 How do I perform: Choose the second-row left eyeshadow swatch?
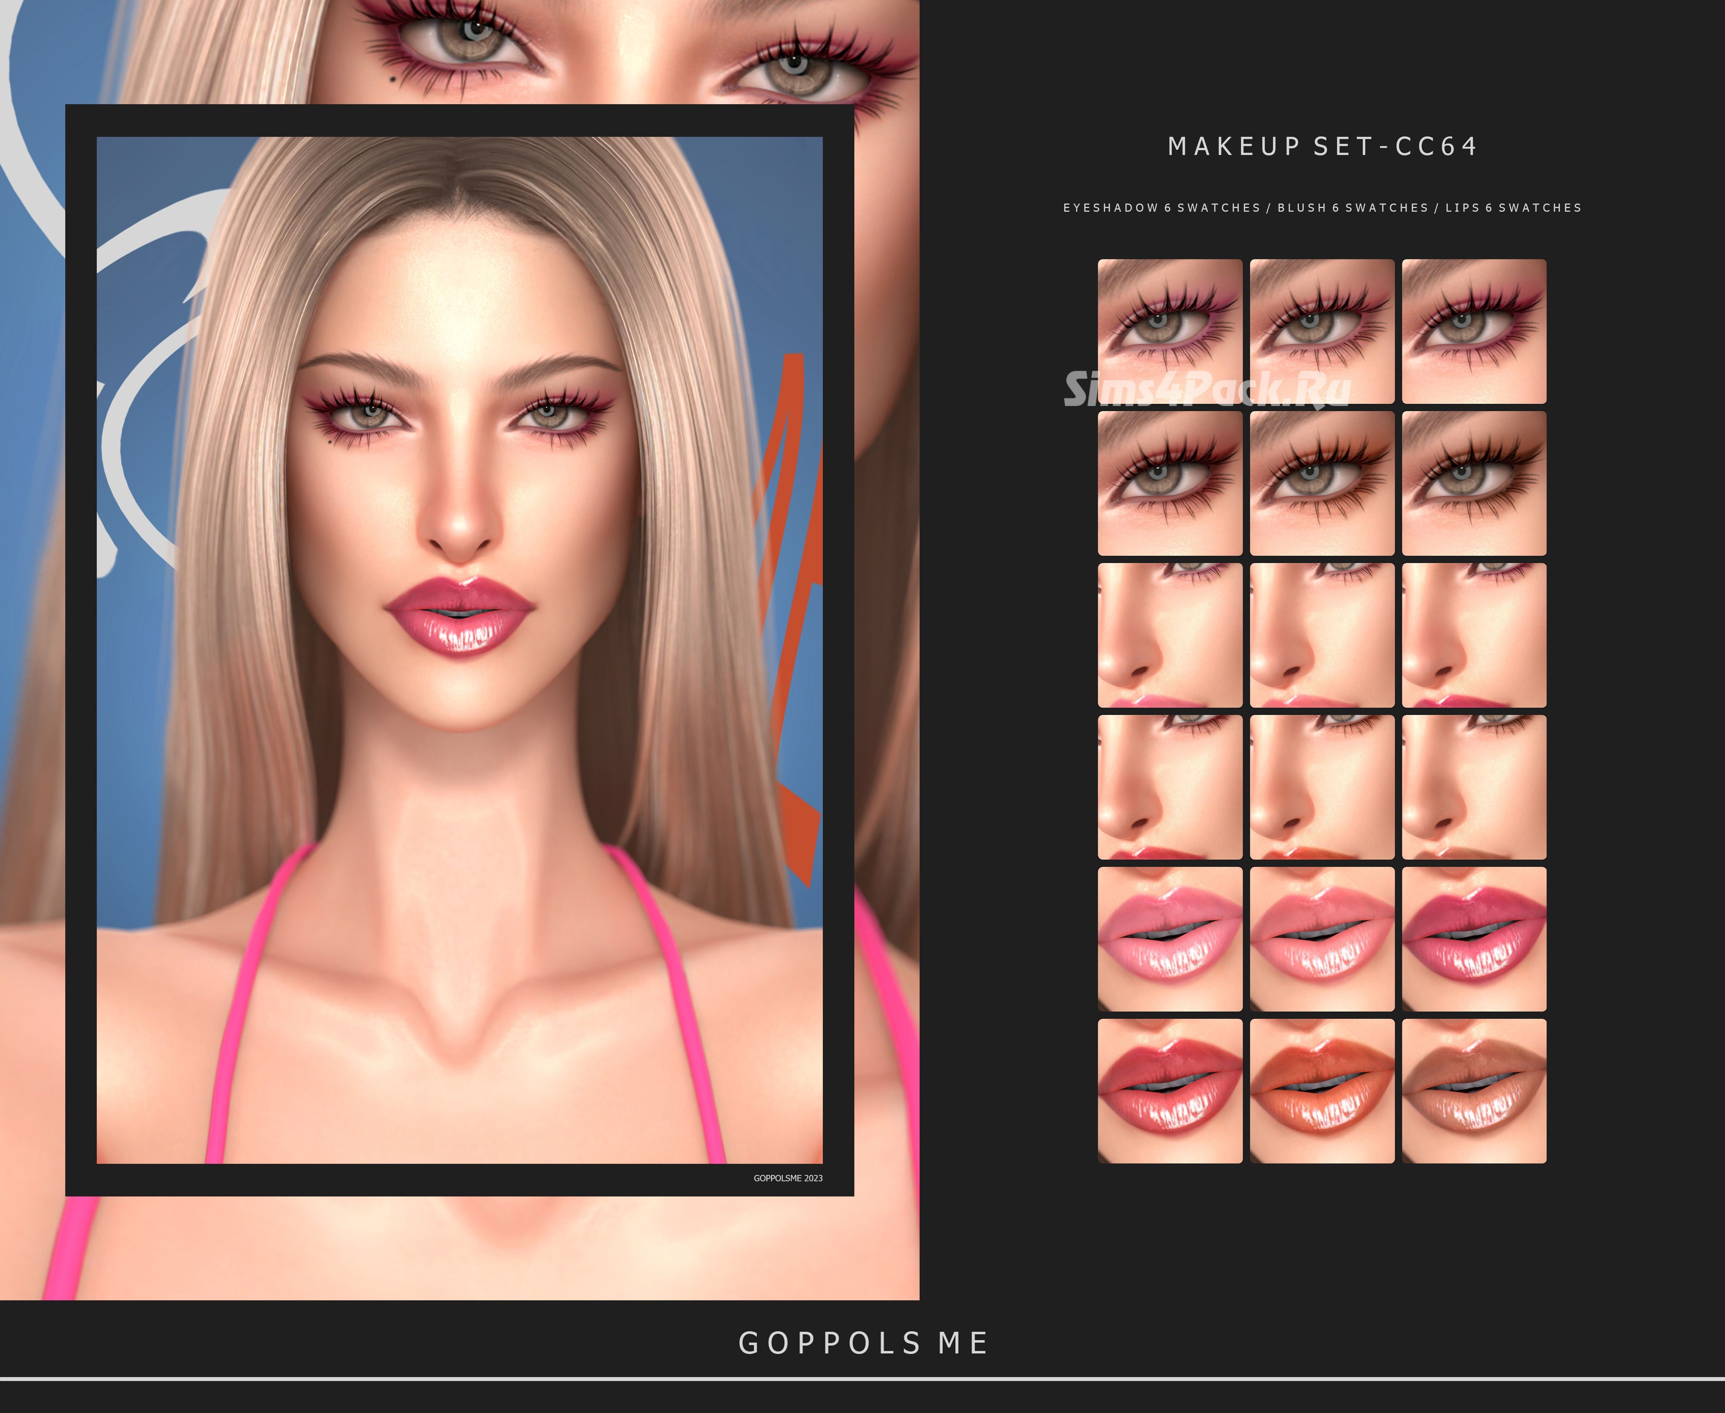click(x=1170, y=483)
